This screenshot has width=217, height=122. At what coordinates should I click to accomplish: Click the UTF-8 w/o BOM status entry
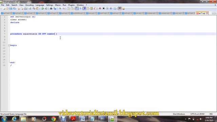coord(197,114)
